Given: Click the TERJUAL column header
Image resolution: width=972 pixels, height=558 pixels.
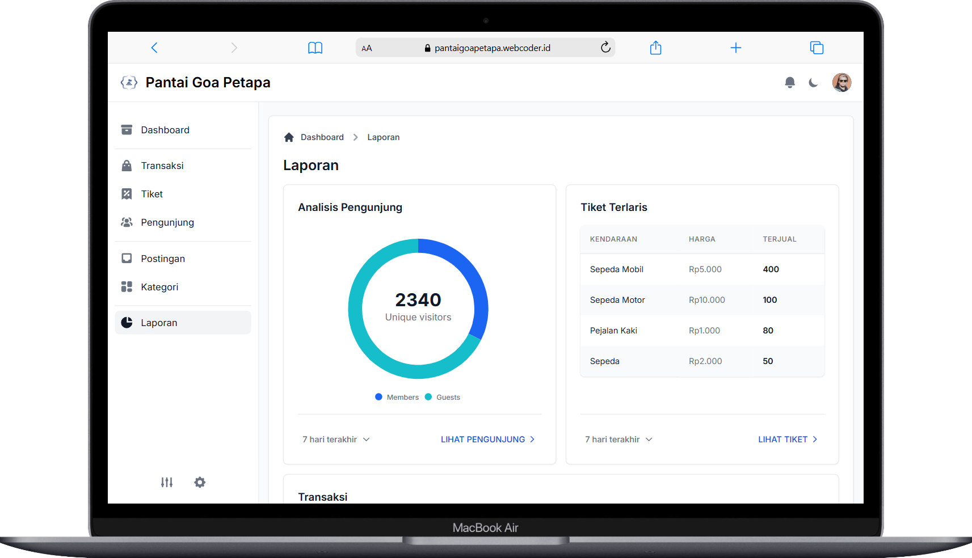Looking at the screenshot, I should pyautogui.click(x=780, y=239).
